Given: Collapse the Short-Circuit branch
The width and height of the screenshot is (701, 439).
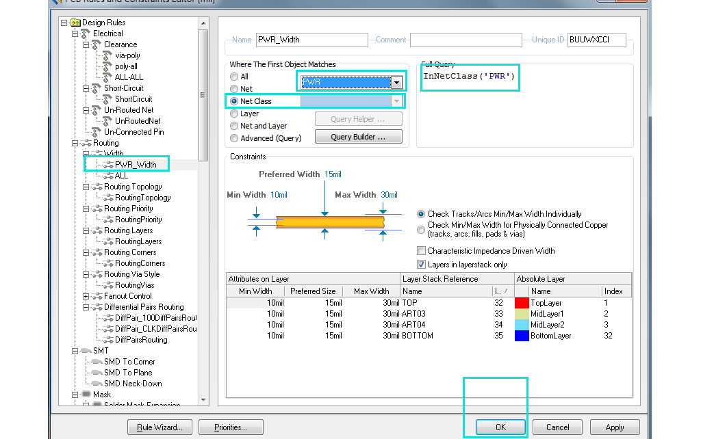Looking at the screenshot, I should (86, 88).
